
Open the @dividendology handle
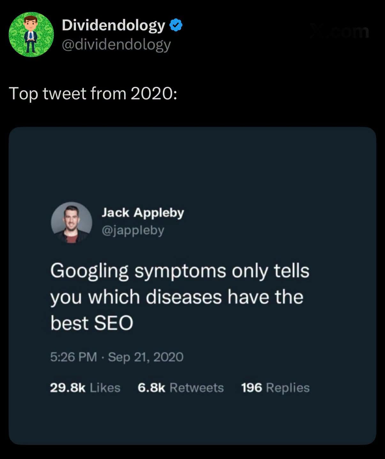[116, 44]
